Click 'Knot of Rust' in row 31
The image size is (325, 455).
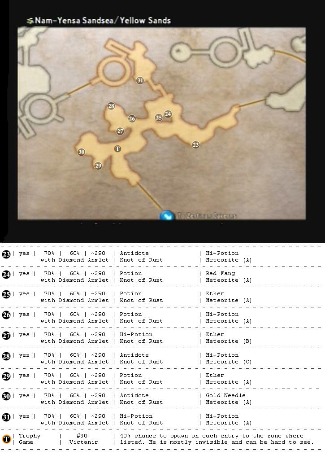pyautogui.click(x=142, y=423)
